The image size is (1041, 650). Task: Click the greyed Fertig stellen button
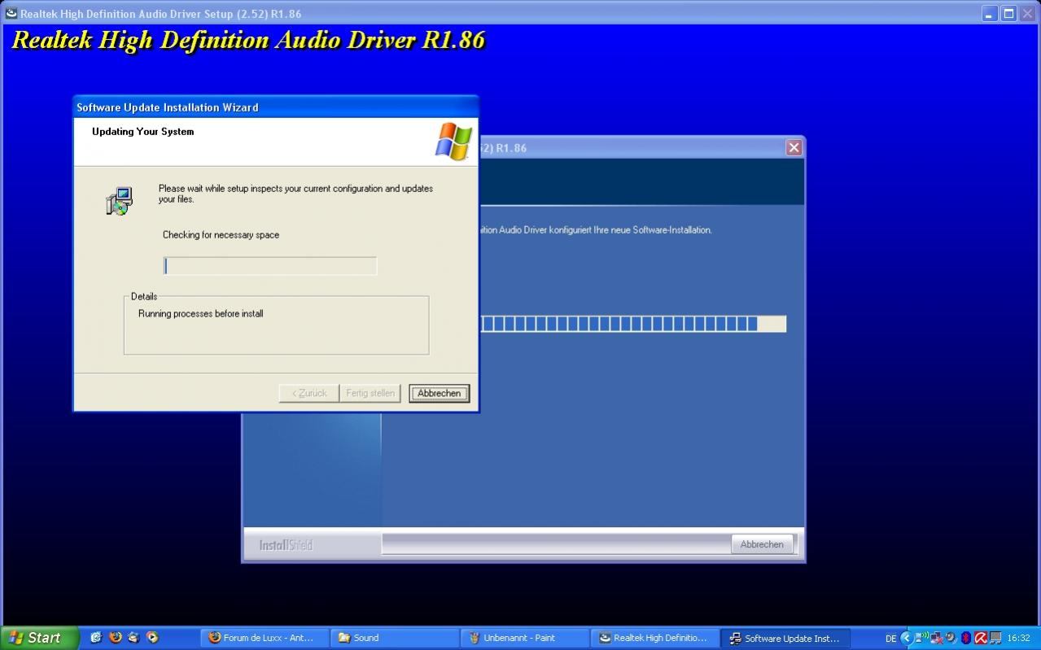pyautogui.click(x=370, y=393)
